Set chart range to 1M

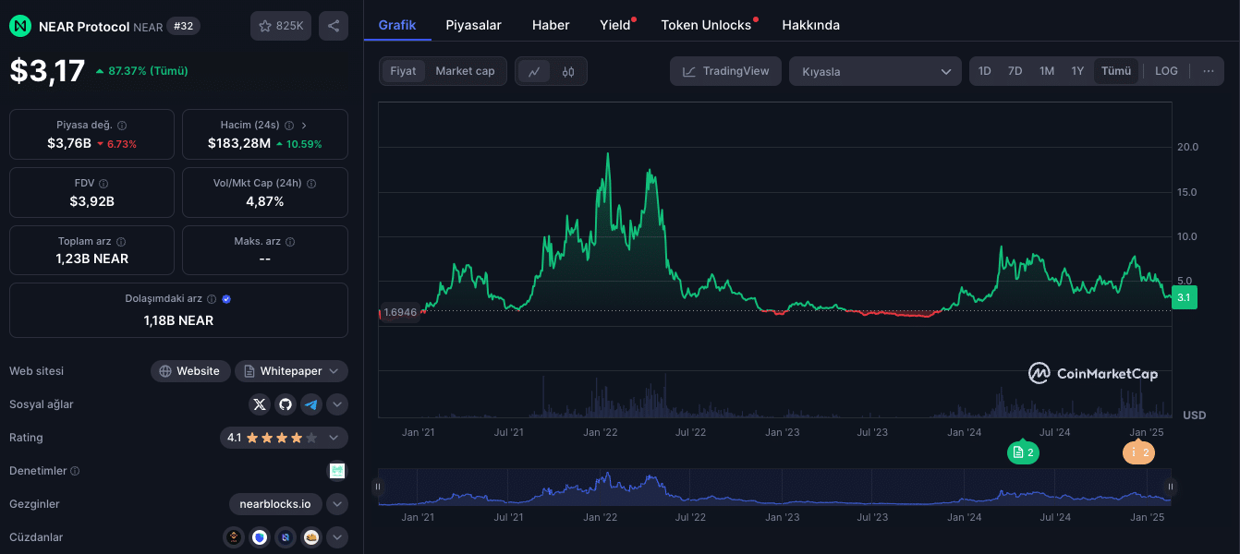[1046, 71]
